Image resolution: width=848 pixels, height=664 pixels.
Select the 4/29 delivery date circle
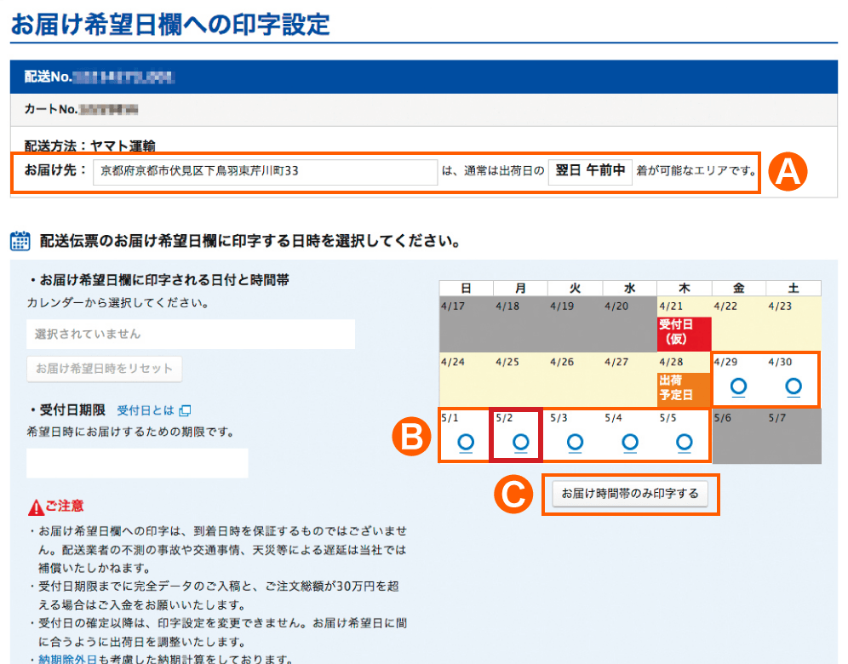click(x=738, y=386)
